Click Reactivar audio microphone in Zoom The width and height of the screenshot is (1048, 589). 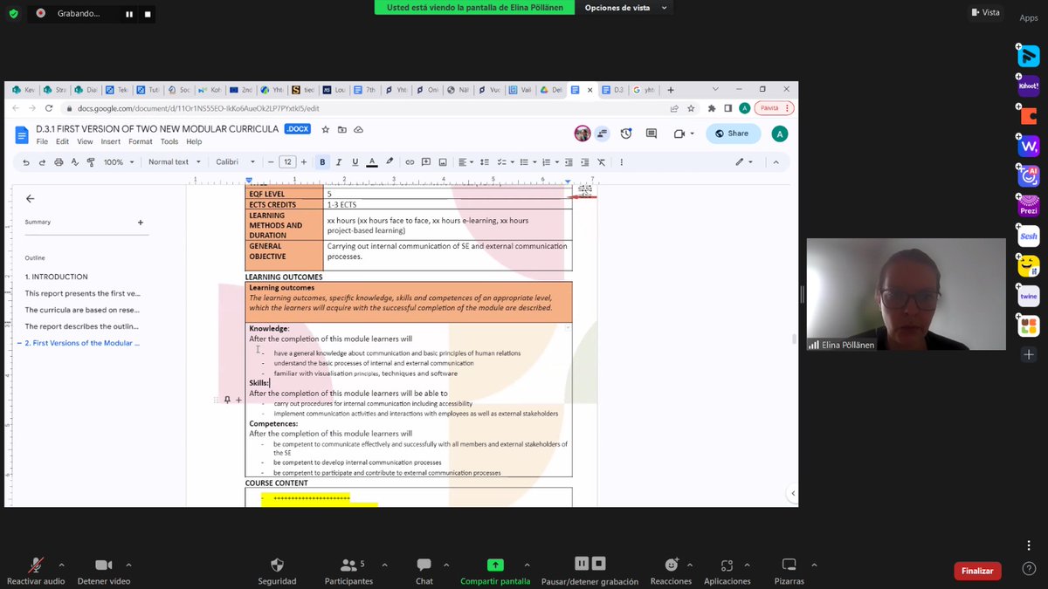pyautogui.click(x=36, y=571)
